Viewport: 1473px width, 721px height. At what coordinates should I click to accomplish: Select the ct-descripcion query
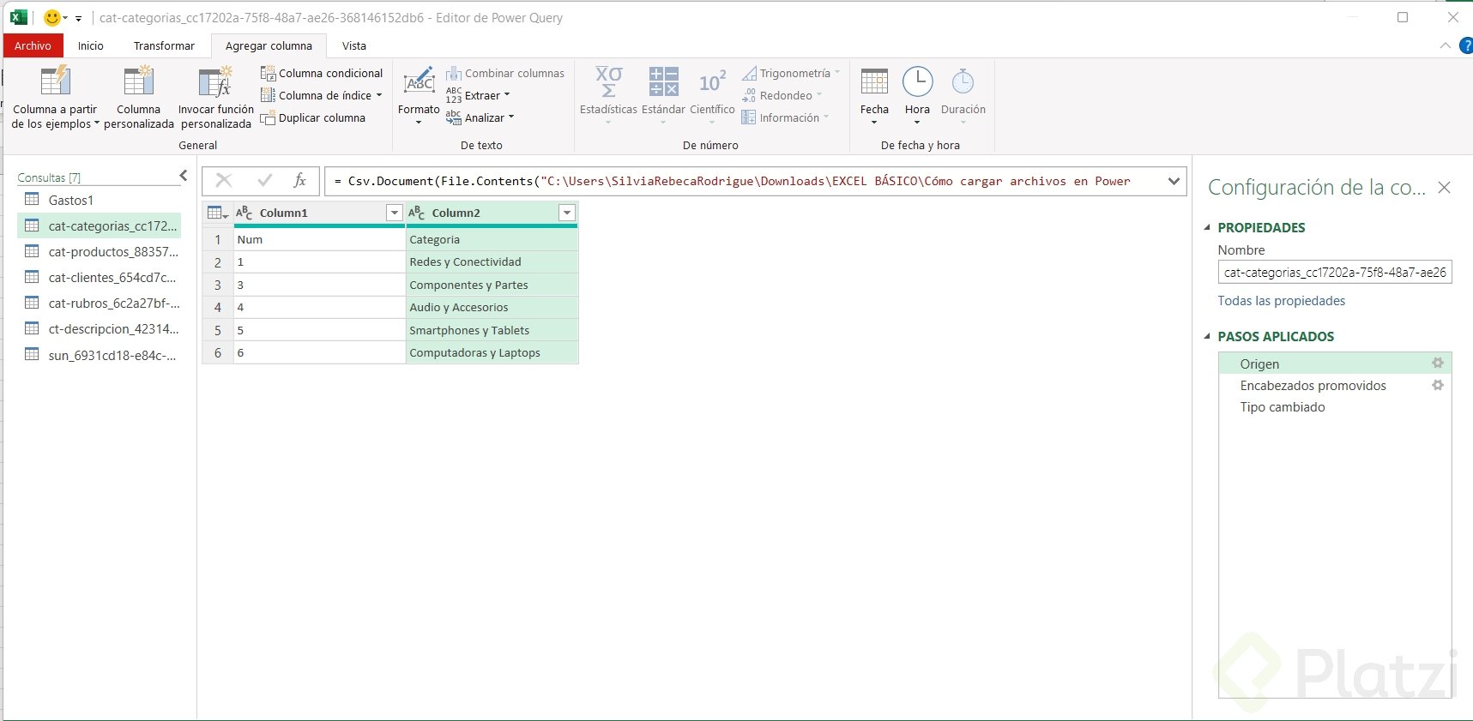pos(100,328)
